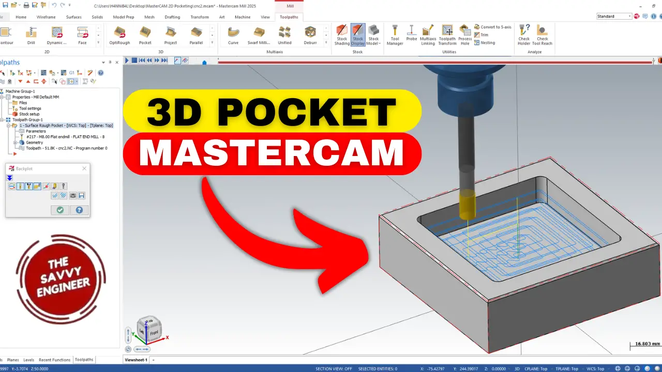This screenshot has width=662, height=372.
Task: Open Toolpath Transform
Action: coord(447,35)
